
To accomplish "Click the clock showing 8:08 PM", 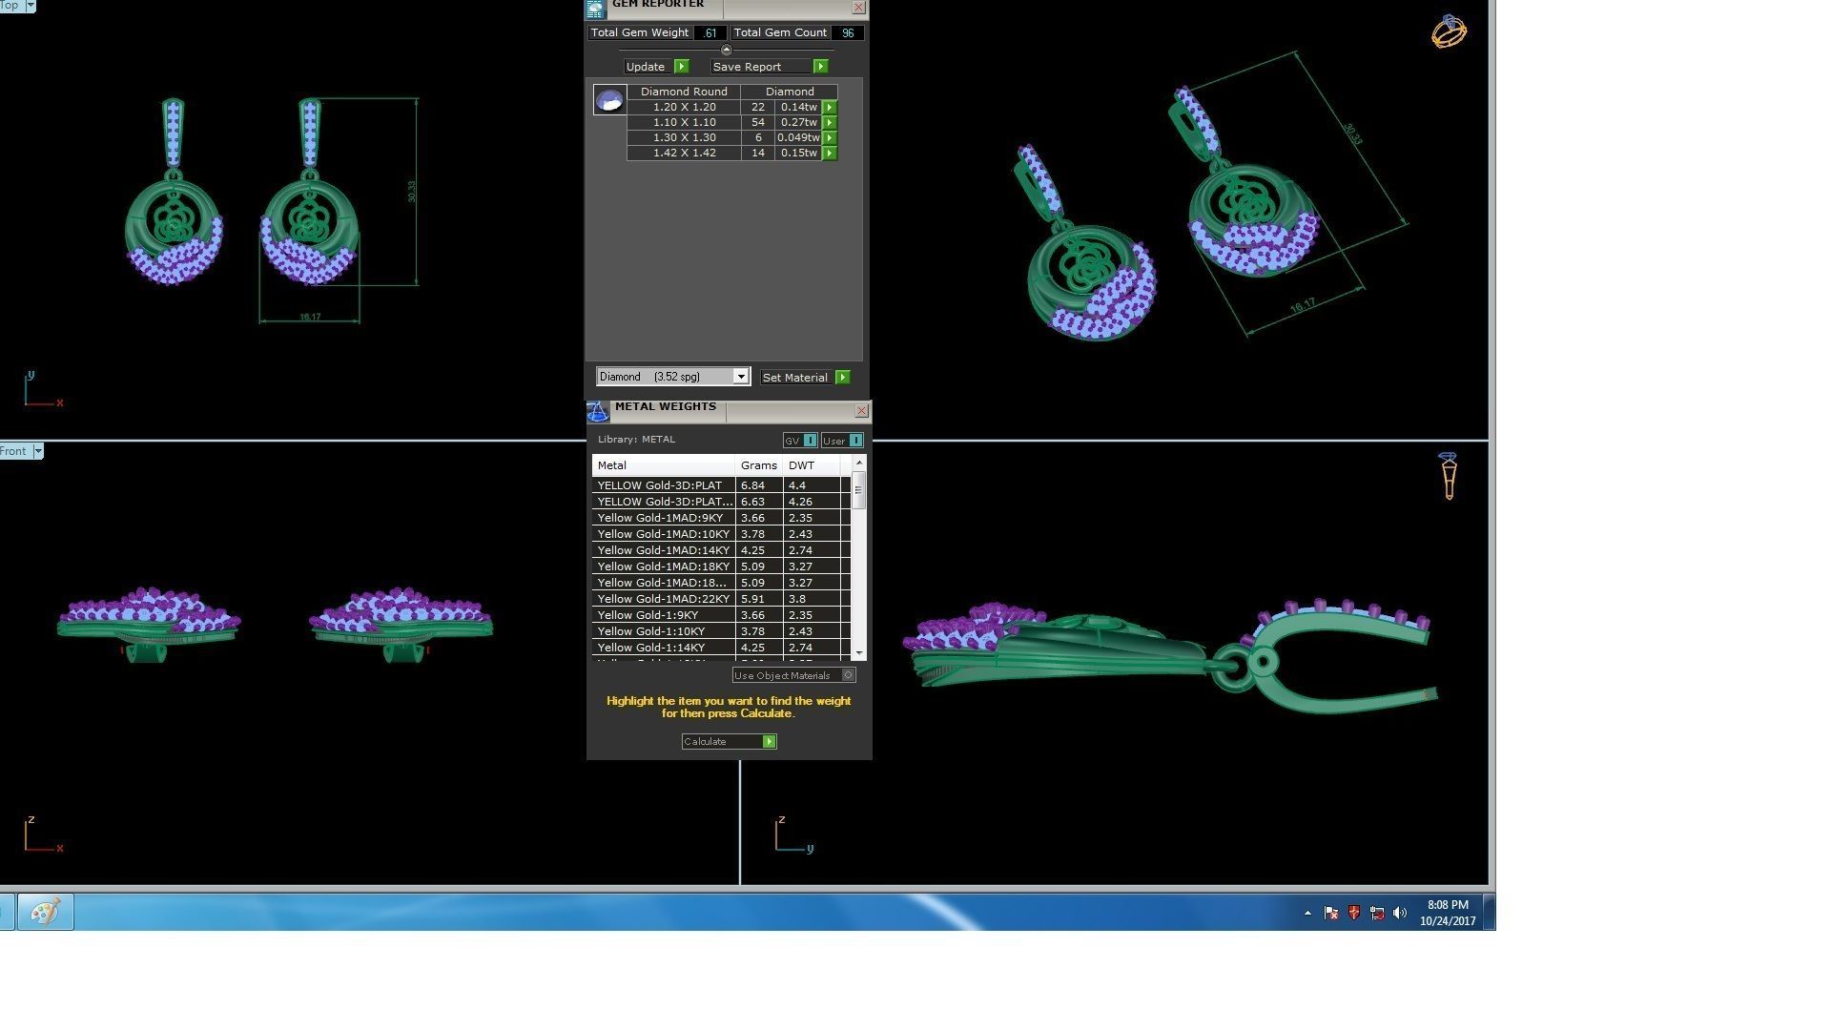I will [1448, 913].
